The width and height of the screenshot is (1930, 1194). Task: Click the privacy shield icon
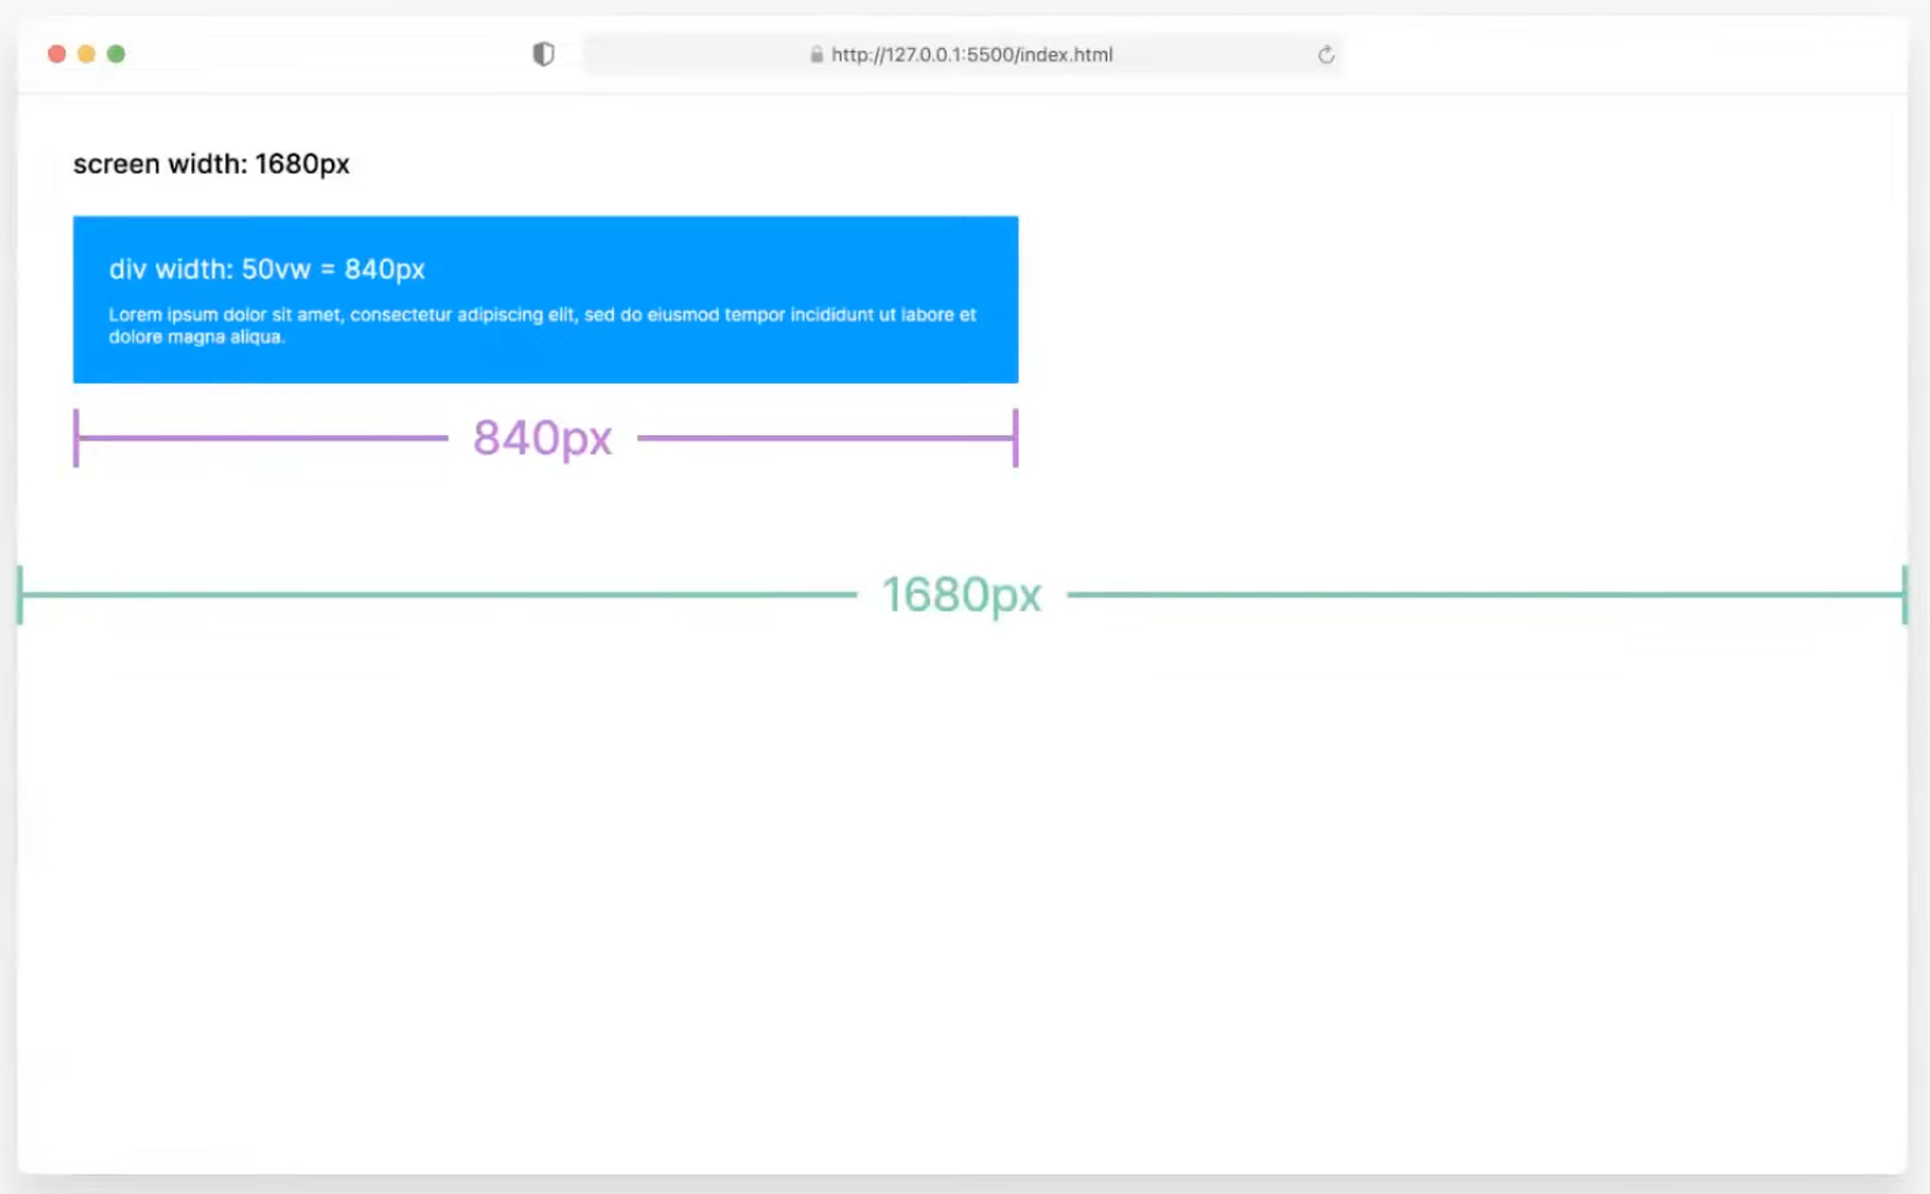(543, 54)
